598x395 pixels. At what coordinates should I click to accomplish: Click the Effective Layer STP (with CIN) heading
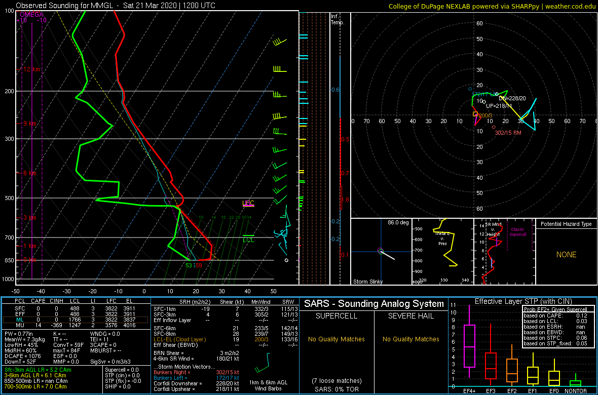(523, 301)
